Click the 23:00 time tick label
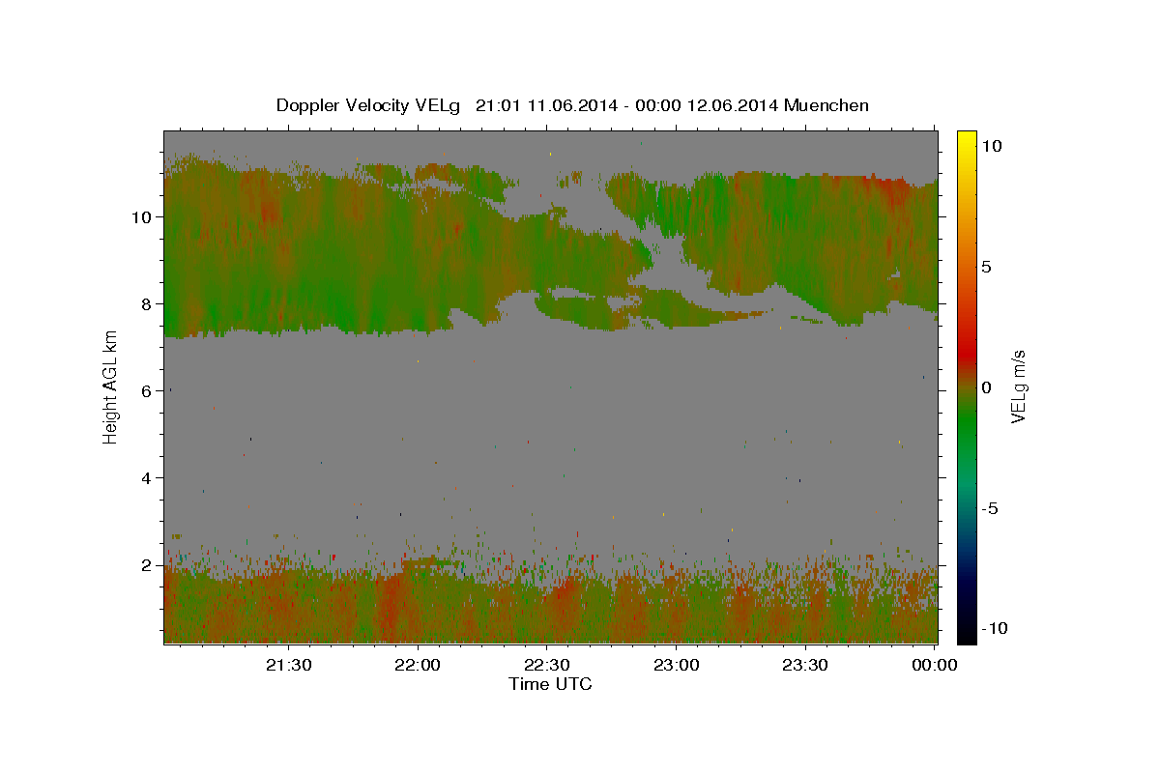Image resolution: width=1160 pixels, height=773 pixels. (677, 665)
